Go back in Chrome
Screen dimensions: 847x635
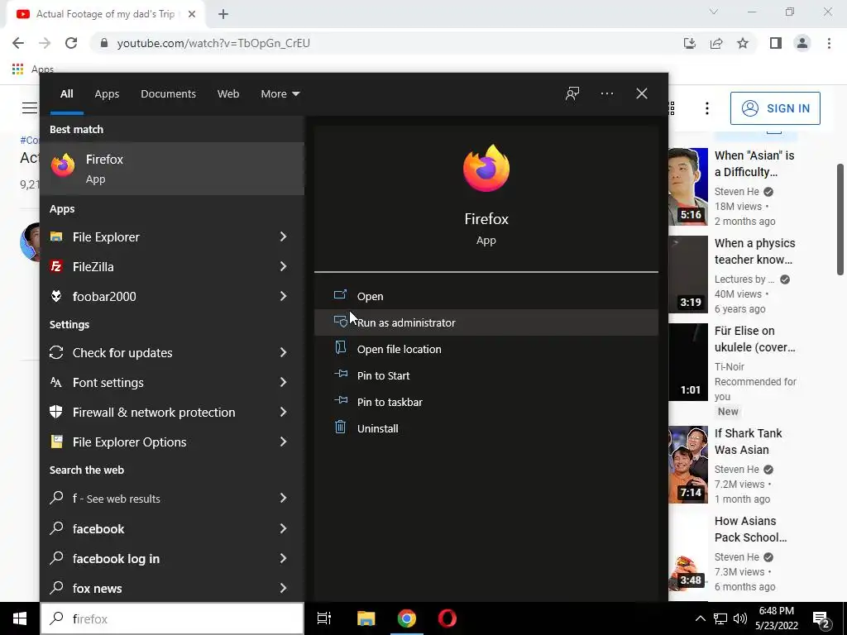point(18,43)
